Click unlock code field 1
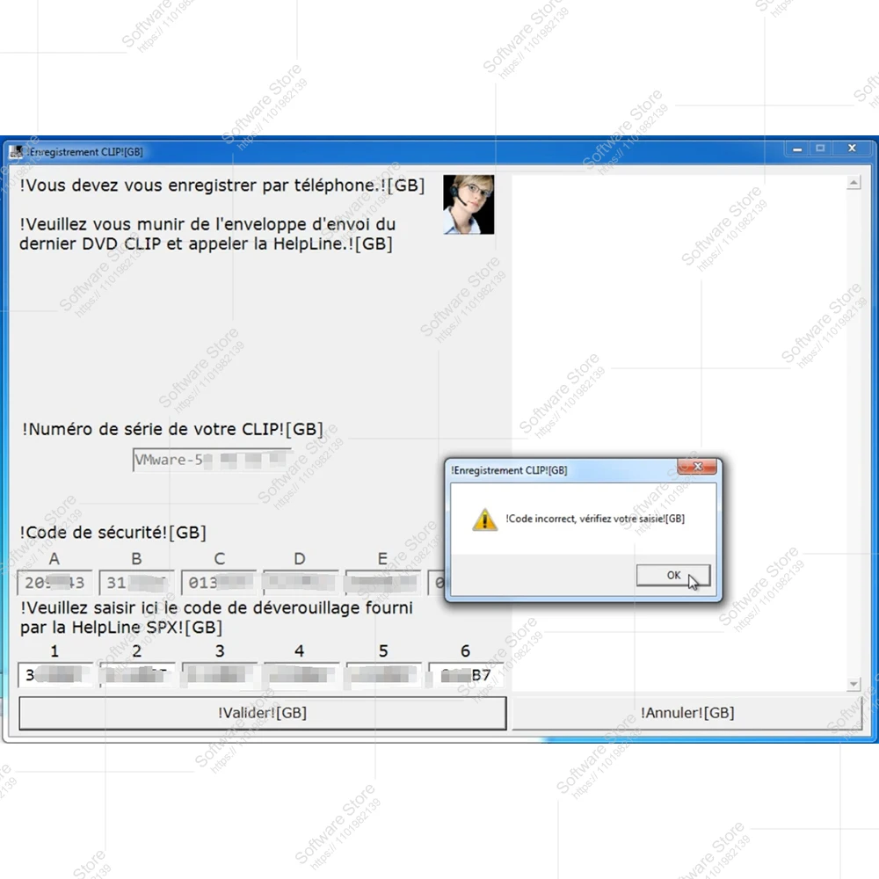 point(54,675)
